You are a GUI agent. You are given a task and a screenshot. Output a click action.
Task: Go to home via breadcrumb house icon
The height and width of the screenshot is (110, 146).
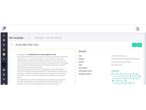pos(29,38)
